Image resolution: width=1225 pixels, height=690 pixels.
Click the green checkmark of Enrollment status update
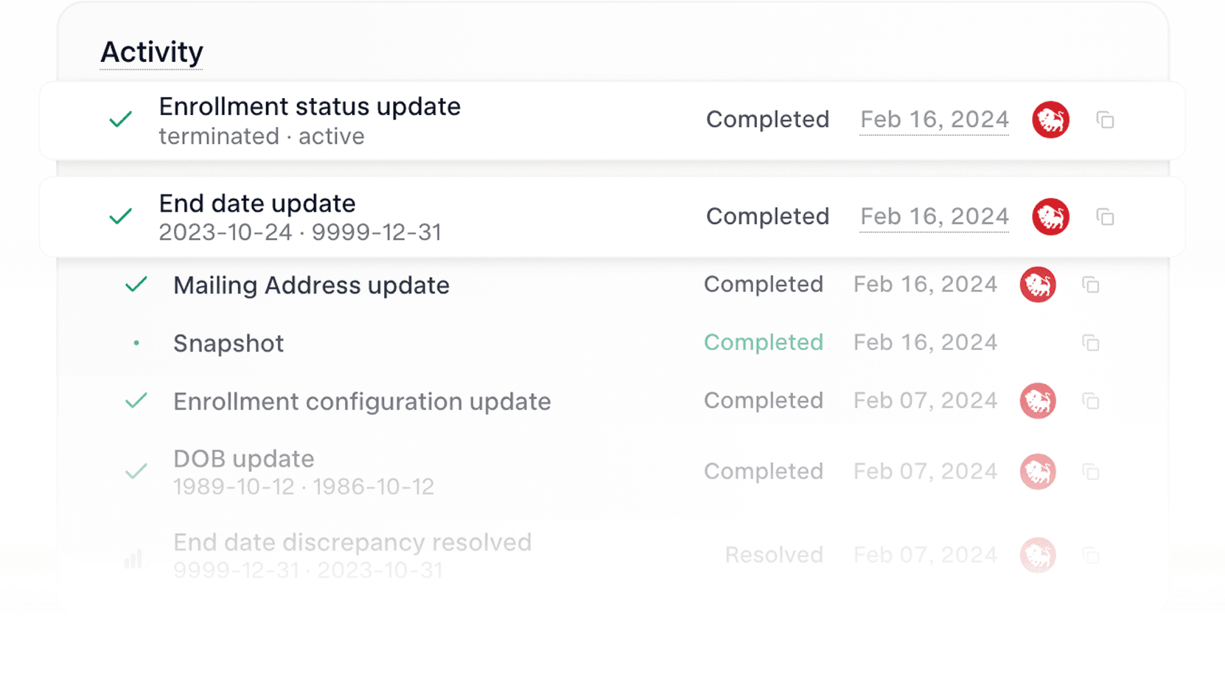pyautogui.click(x=121, y=119)
